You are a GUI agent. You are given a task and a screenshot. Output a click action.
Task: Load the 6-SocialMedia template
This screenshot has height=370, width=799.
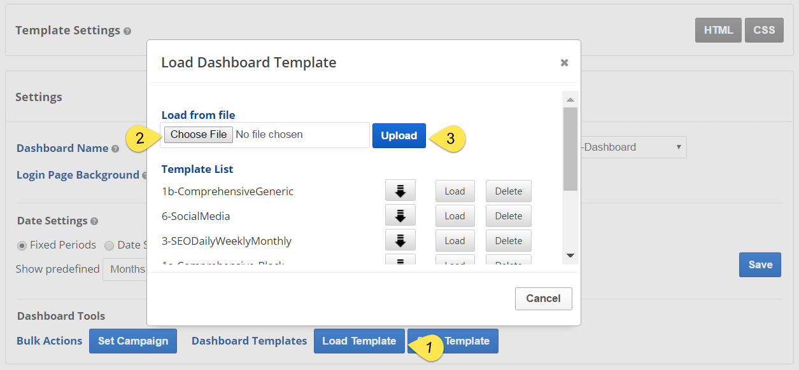pos(455,216)
